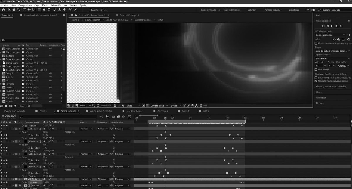
Task: Click the region of interest icon in viewer
Action: tap(143, 105)
